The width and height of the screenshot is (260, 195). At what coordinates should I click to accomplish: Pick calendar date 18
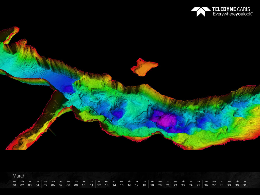coord(144,185)
